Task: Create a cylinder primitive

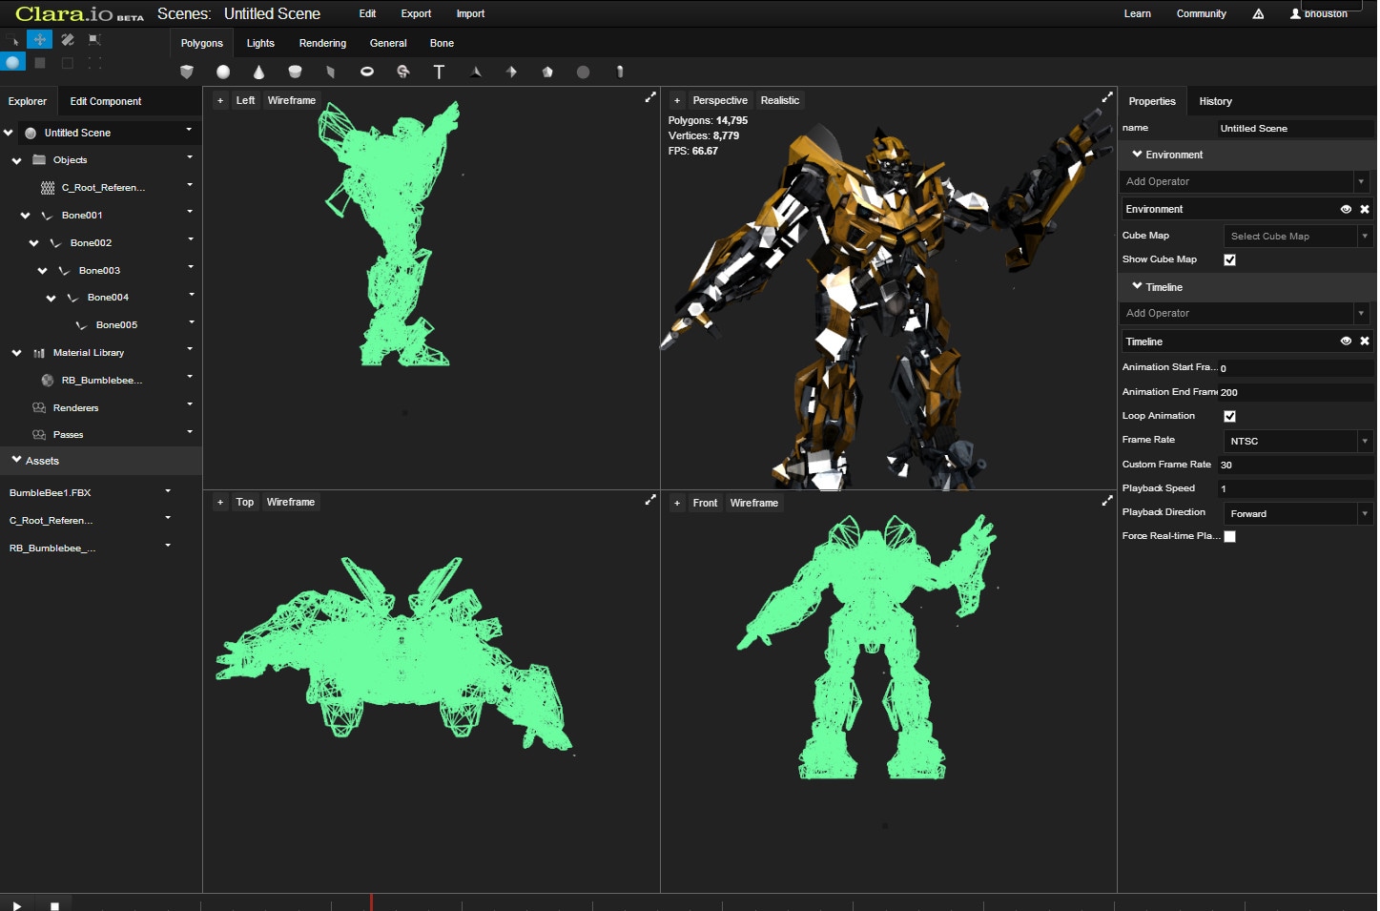Action: coord(295,72)
